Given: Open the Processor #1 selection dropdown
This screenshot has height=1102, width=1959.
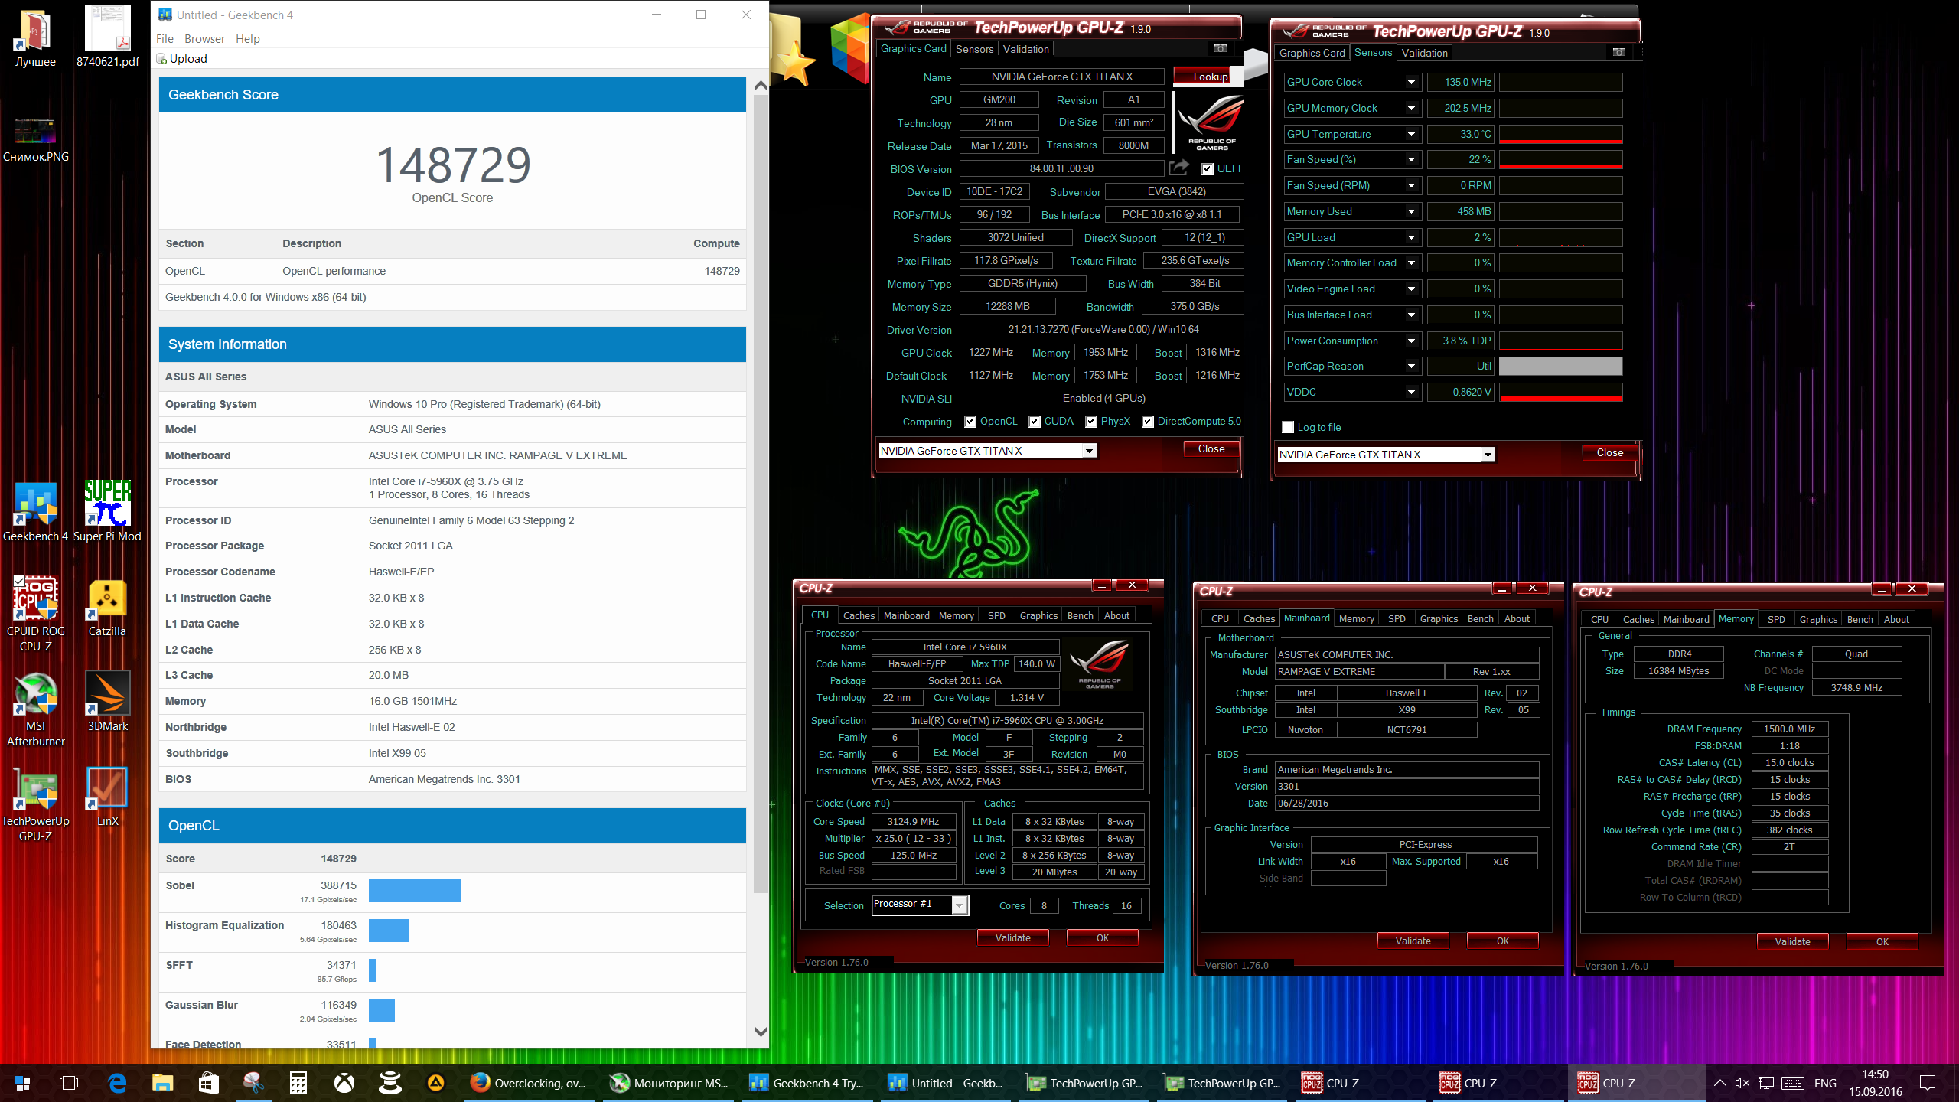Looking at the screenshot, I should 960,905.
